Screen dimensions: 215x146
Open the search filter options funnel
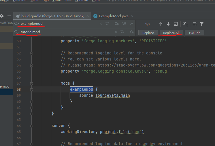tap(202, 24)
